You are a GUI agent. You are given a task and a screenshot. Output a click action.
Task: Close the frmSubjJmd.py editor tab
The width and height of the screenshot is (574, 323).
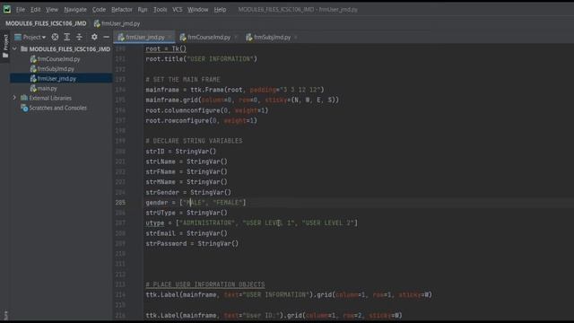click(296, 38)
